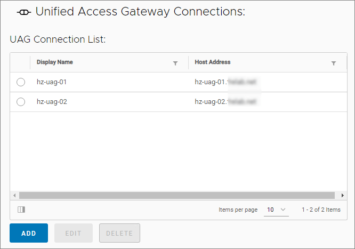Click the ADD button

point(29,234)
